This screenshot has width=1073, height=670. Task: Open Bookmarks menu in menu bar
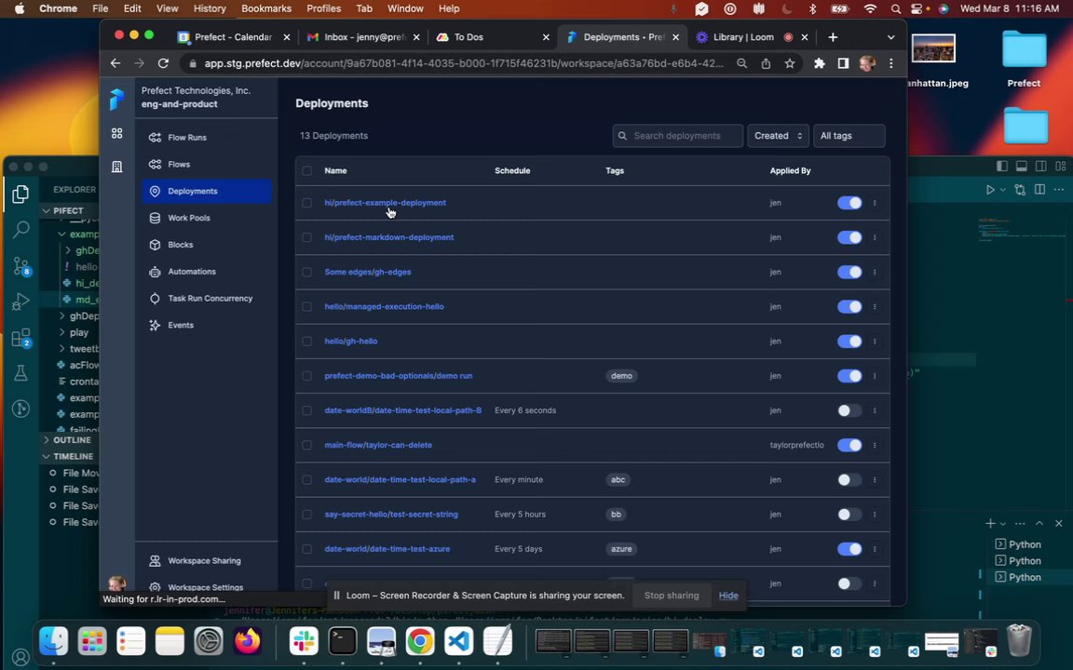(x=266, y=8)
